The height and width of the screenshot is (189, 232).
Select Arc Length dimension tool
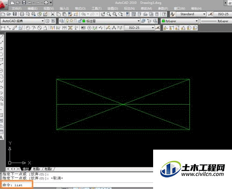click(15, 28)
